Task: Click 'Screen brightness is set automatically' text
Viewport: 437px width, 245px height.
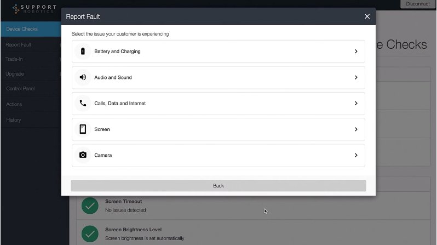Action: (145, 238)
